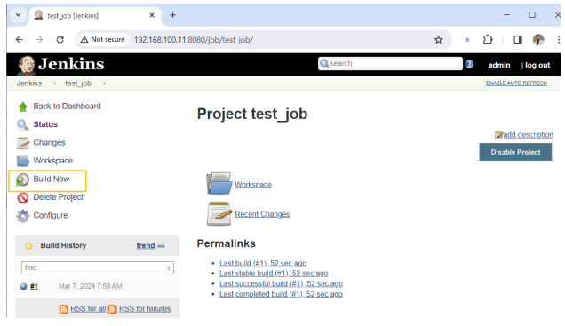The width and height of the screenshot is (565, 326).
Task: Open the Chrome three-dot menu
Action: point(558,40)
